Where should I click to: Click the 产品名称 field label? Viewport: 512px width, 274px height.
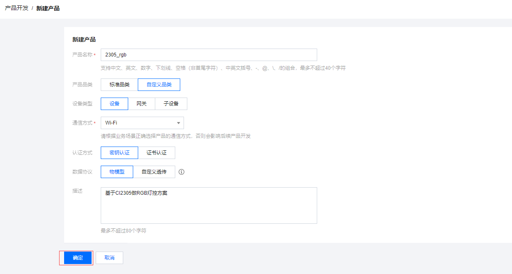82,55
